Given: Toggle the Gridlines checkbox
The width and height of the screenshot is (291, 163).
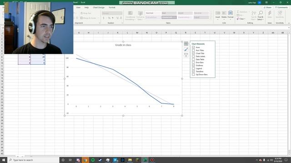Looking at the screenshot, I should point(193,65).
